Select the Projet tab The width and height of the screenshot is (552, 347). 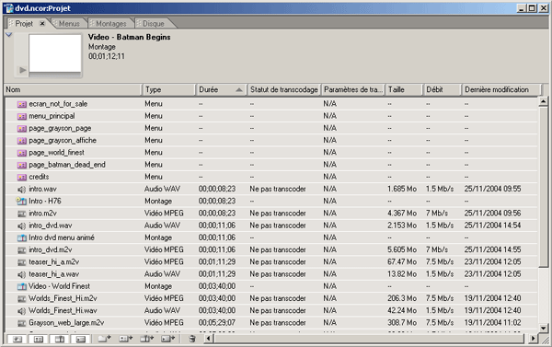tap(24, 24)
